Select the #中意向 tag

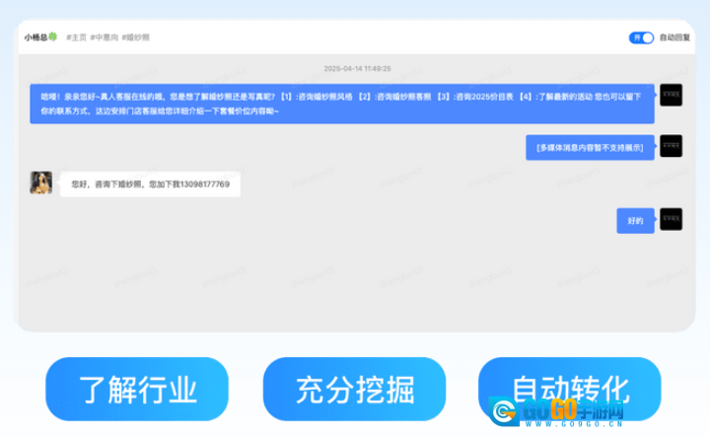click(106, 37)
